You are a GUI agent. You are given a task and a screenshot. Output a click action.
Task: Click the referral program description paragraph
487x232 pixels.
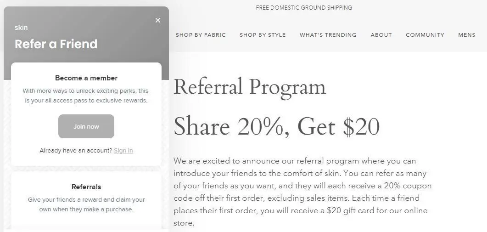(302, 192)
